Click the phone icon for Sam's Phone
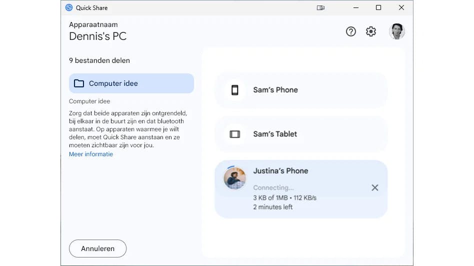 click(235, 90)
